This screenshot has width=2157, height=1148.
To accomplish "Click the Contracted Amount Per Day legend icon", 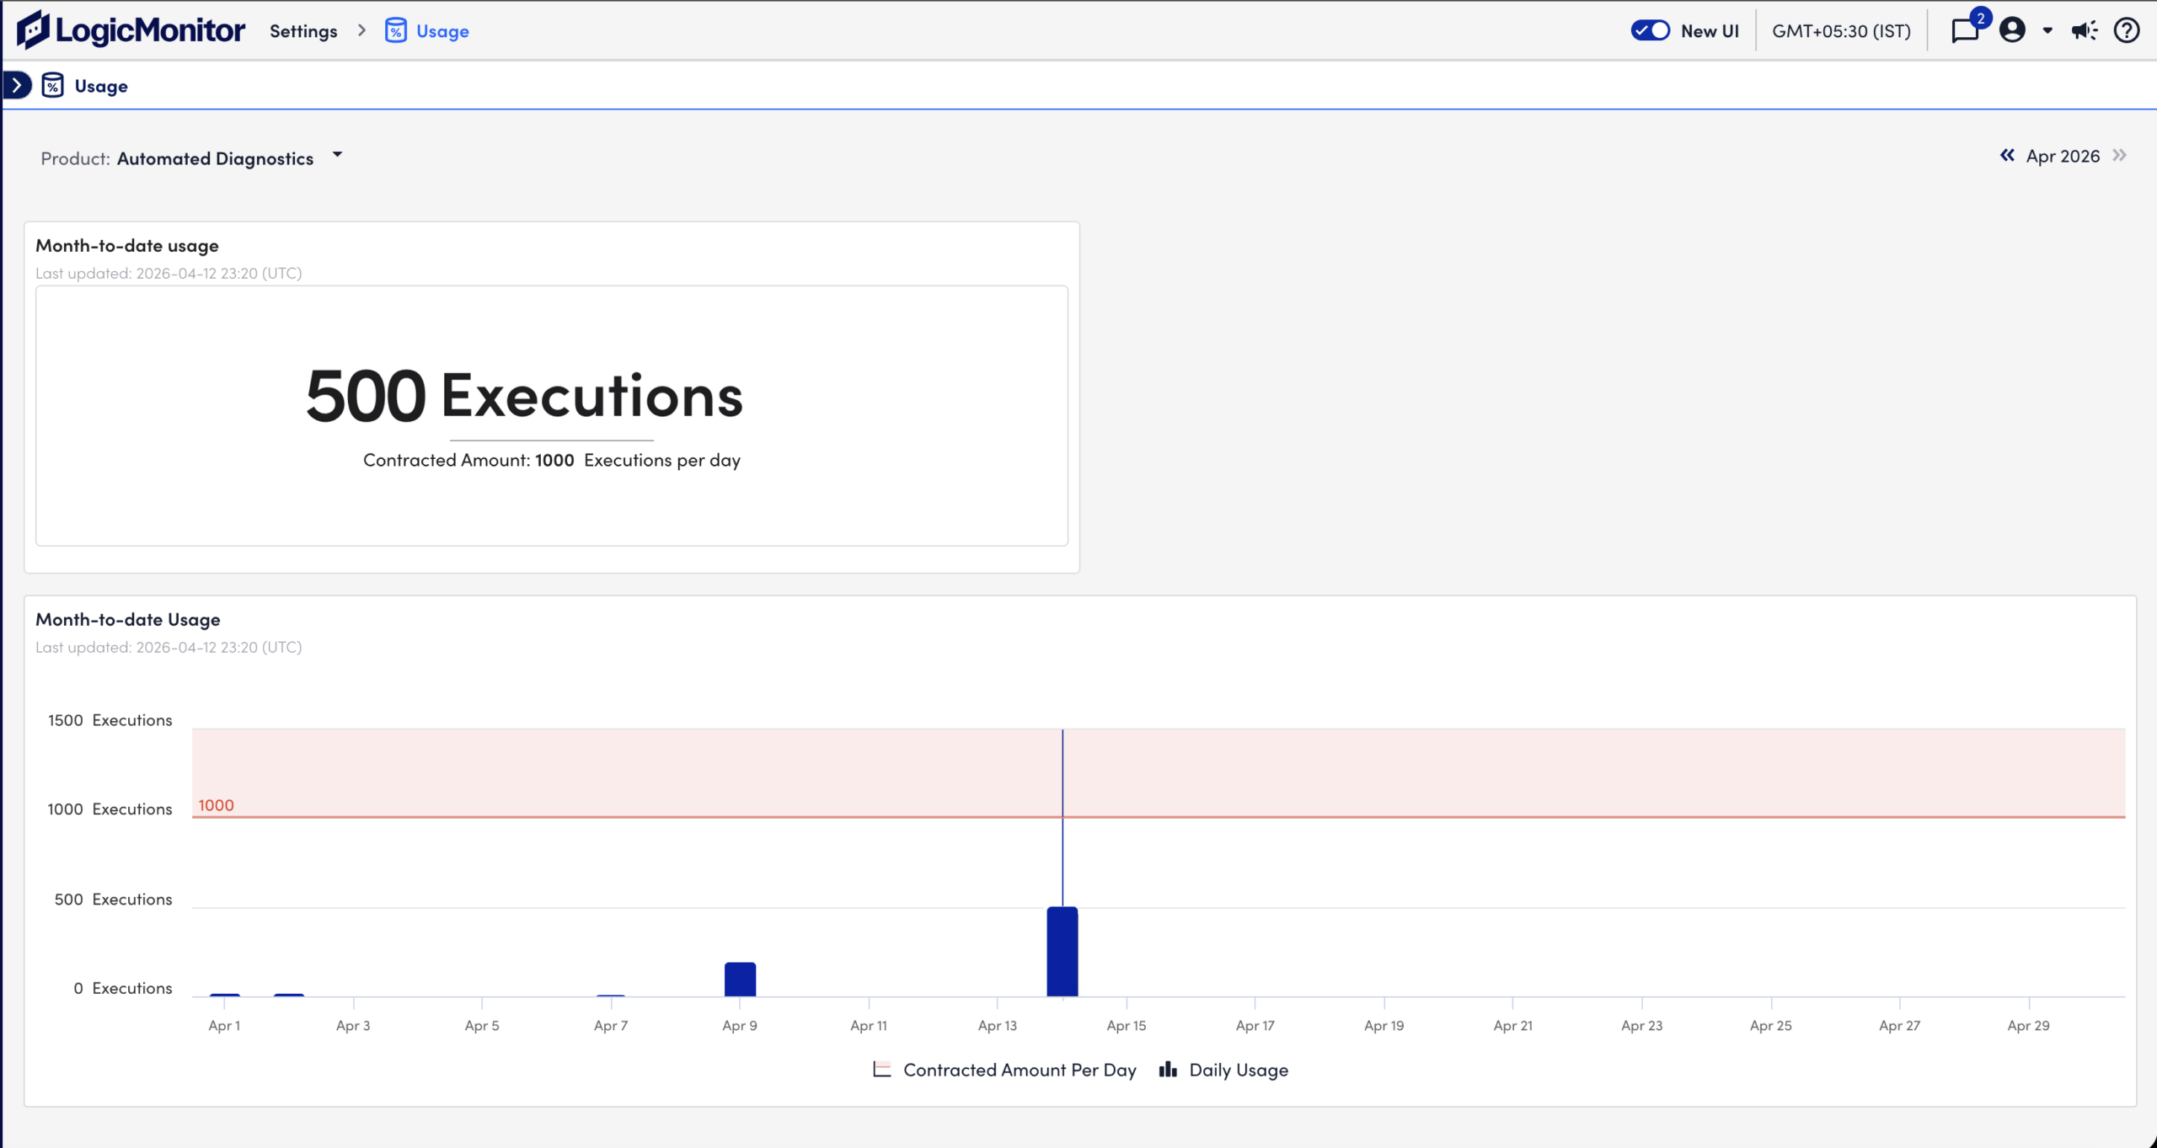I will tap(881, 1068).
